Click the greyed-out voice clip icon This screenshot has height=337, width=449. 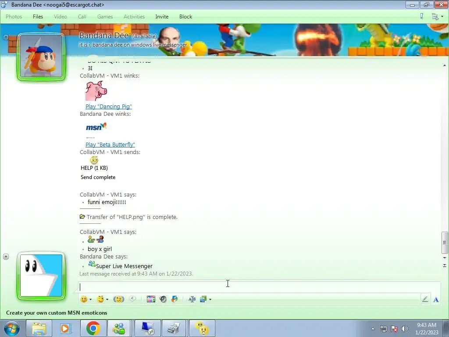(x=132, y=299)
